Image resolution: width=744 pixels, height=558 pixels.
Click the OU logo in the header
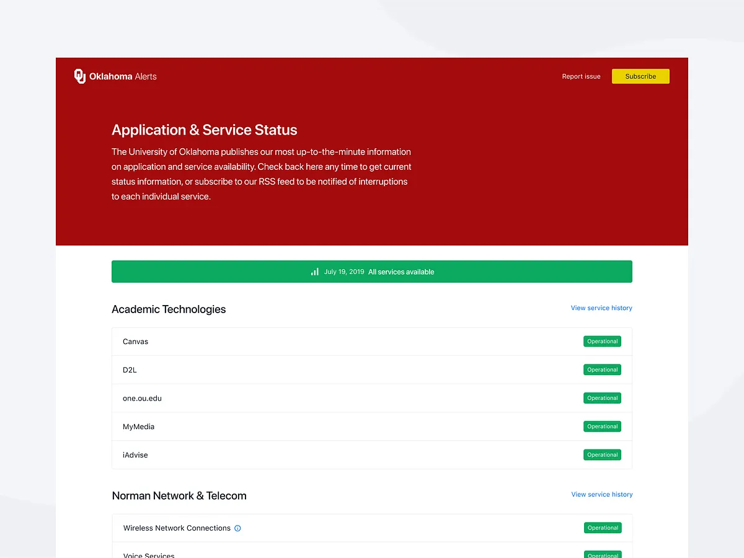coord(79,76)
